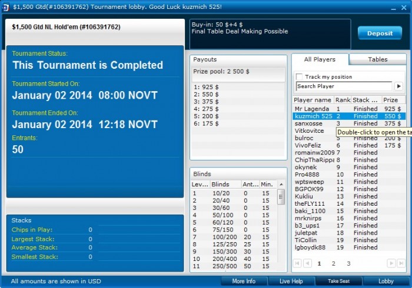The image size is (412, 288).
Task: Select blind level 11 row 250/500
Action: click(234, 266)
